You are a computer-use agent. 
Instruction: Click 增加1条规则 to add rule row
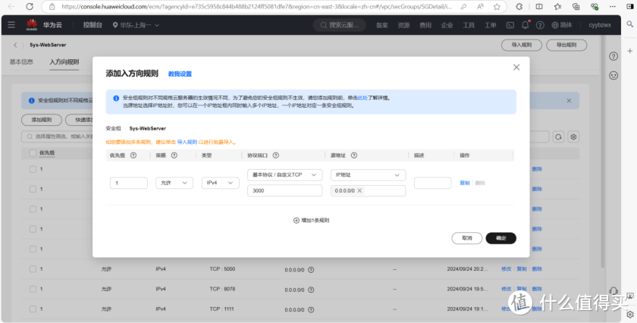[x=311, y=220]
